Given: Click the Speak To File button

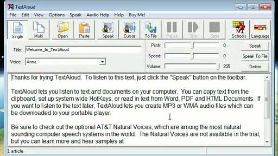Looking at the screenshot, I should (255, 56).
